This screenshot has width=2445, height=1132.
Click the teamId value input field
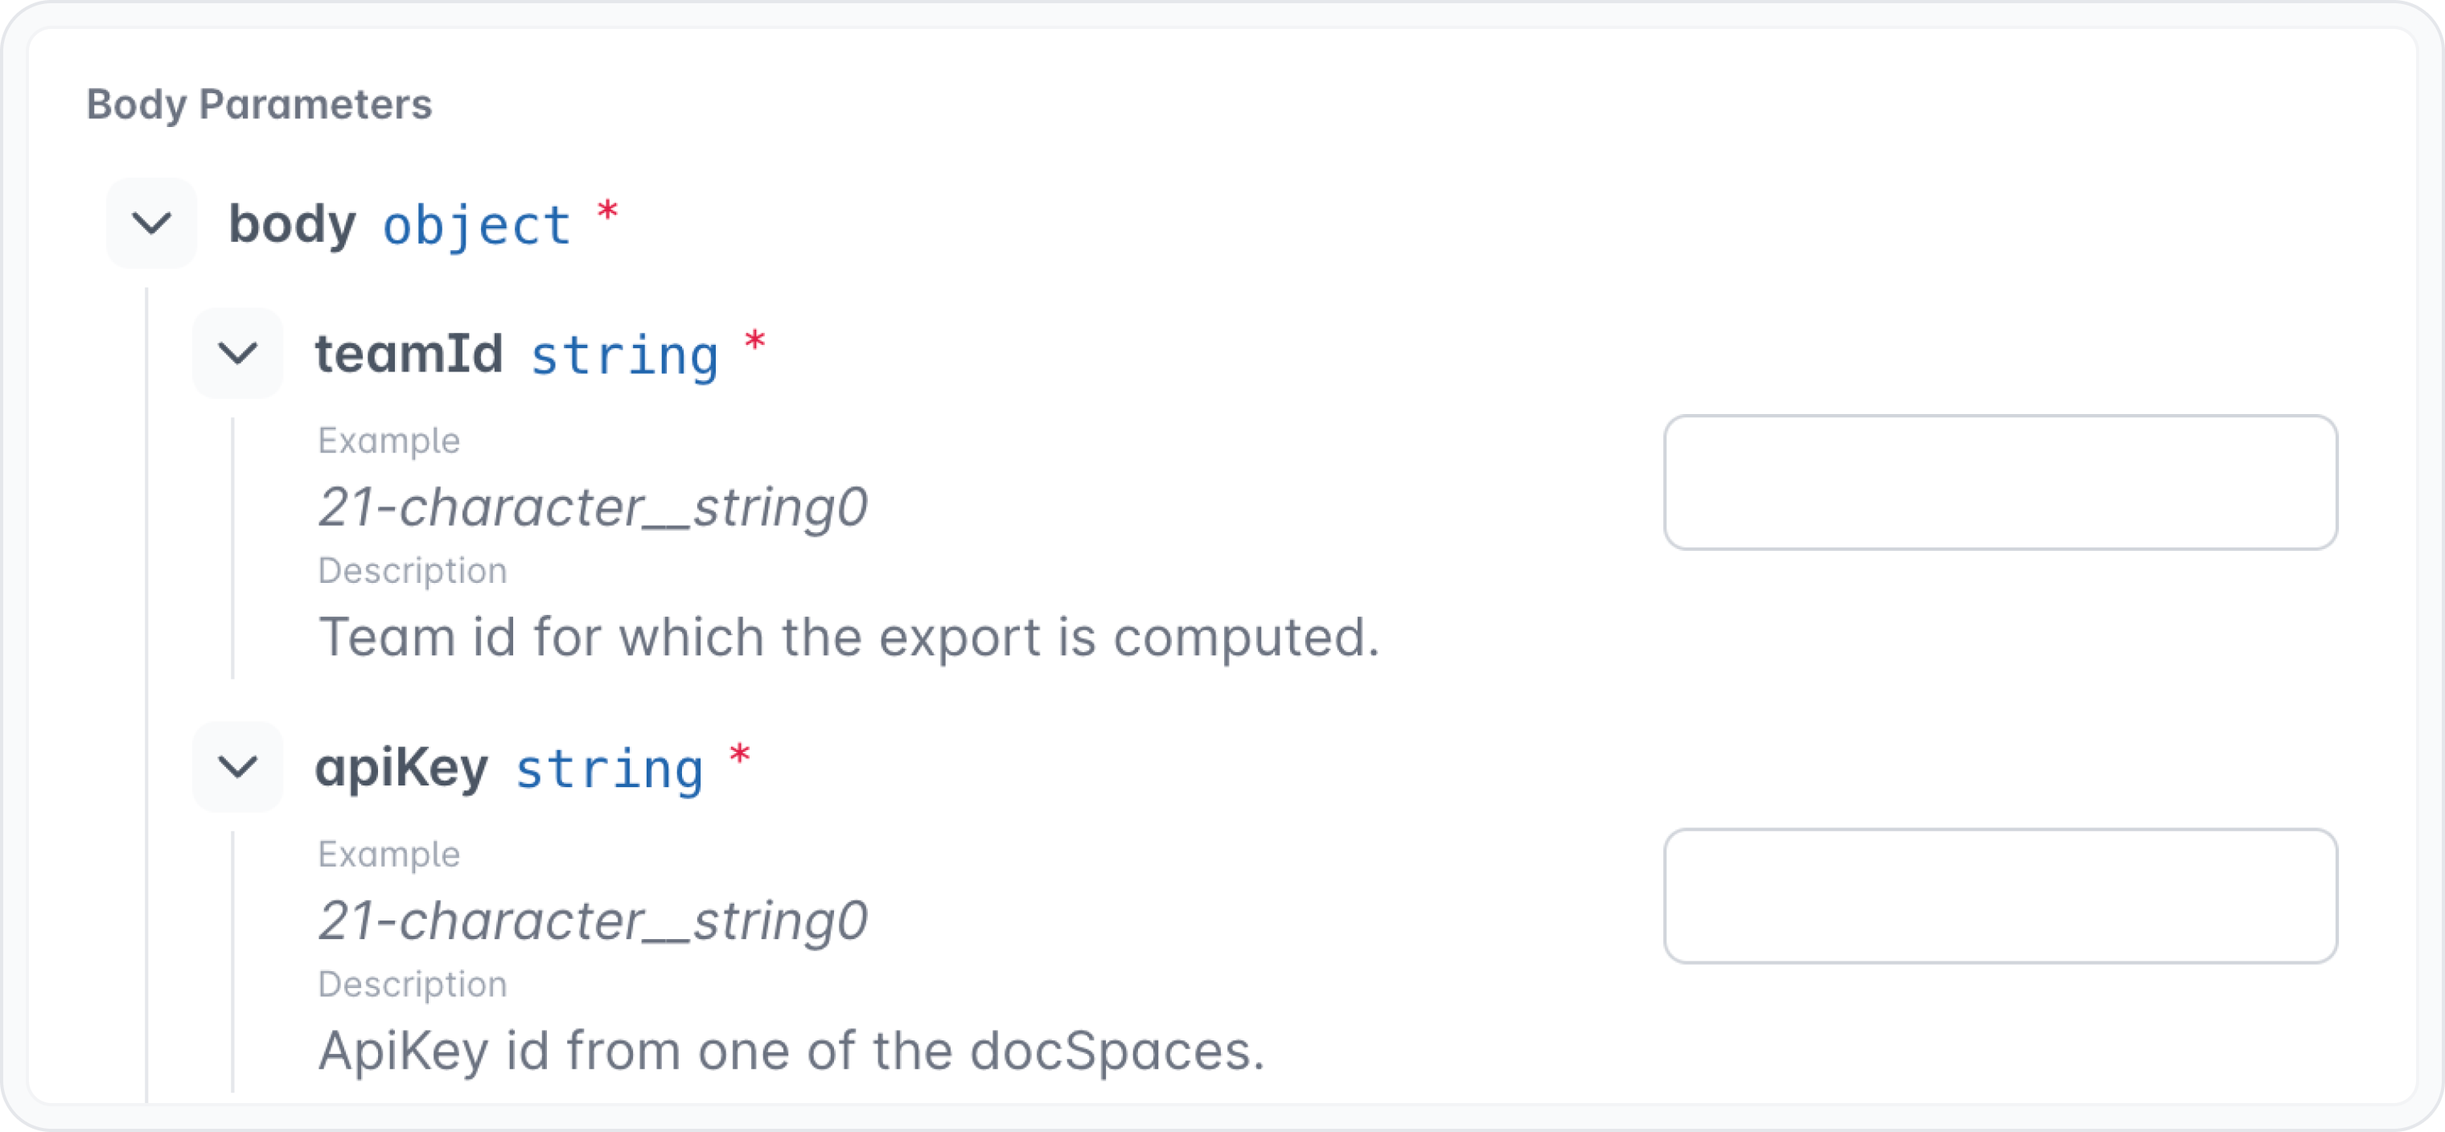(2000, 482)
